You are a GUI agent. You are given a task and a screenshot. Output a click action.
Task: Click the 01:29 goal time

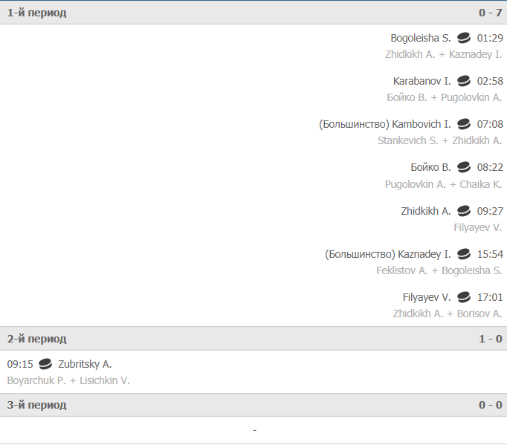pyautogui.click(x=490, y=38)
